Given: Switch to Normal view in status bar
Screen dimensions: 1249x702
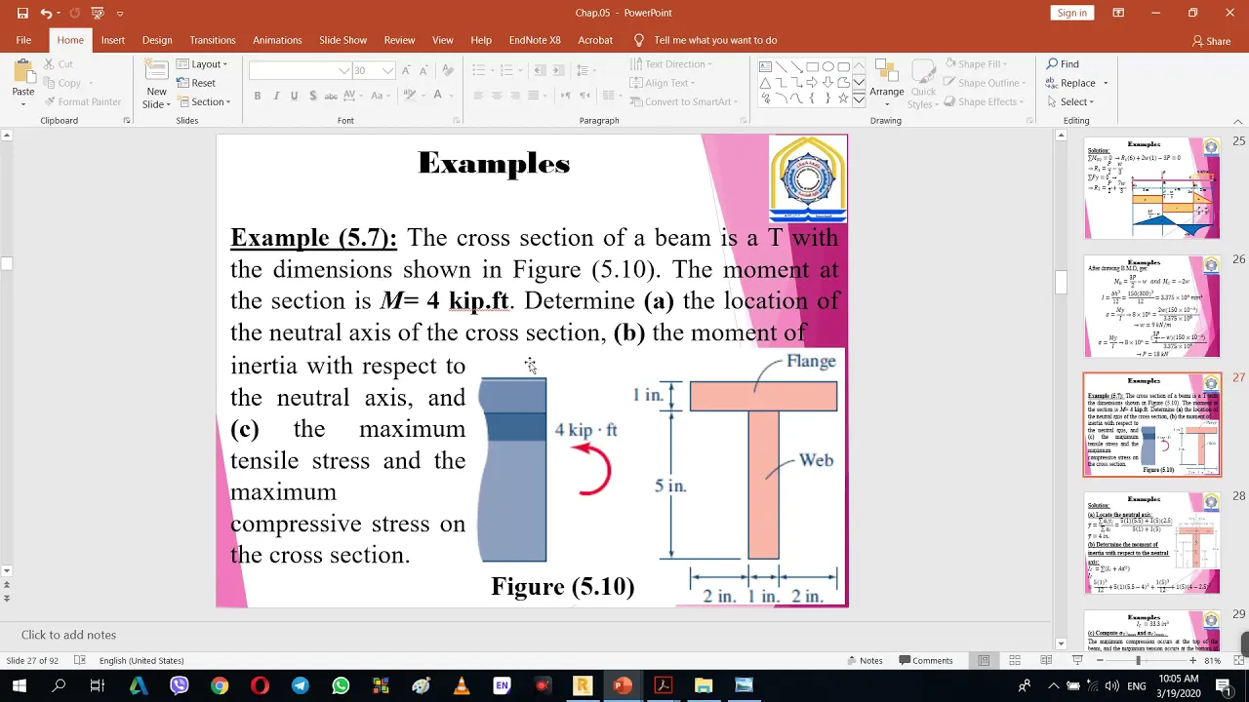Looking at the screenshot, I should coord(984,660).
